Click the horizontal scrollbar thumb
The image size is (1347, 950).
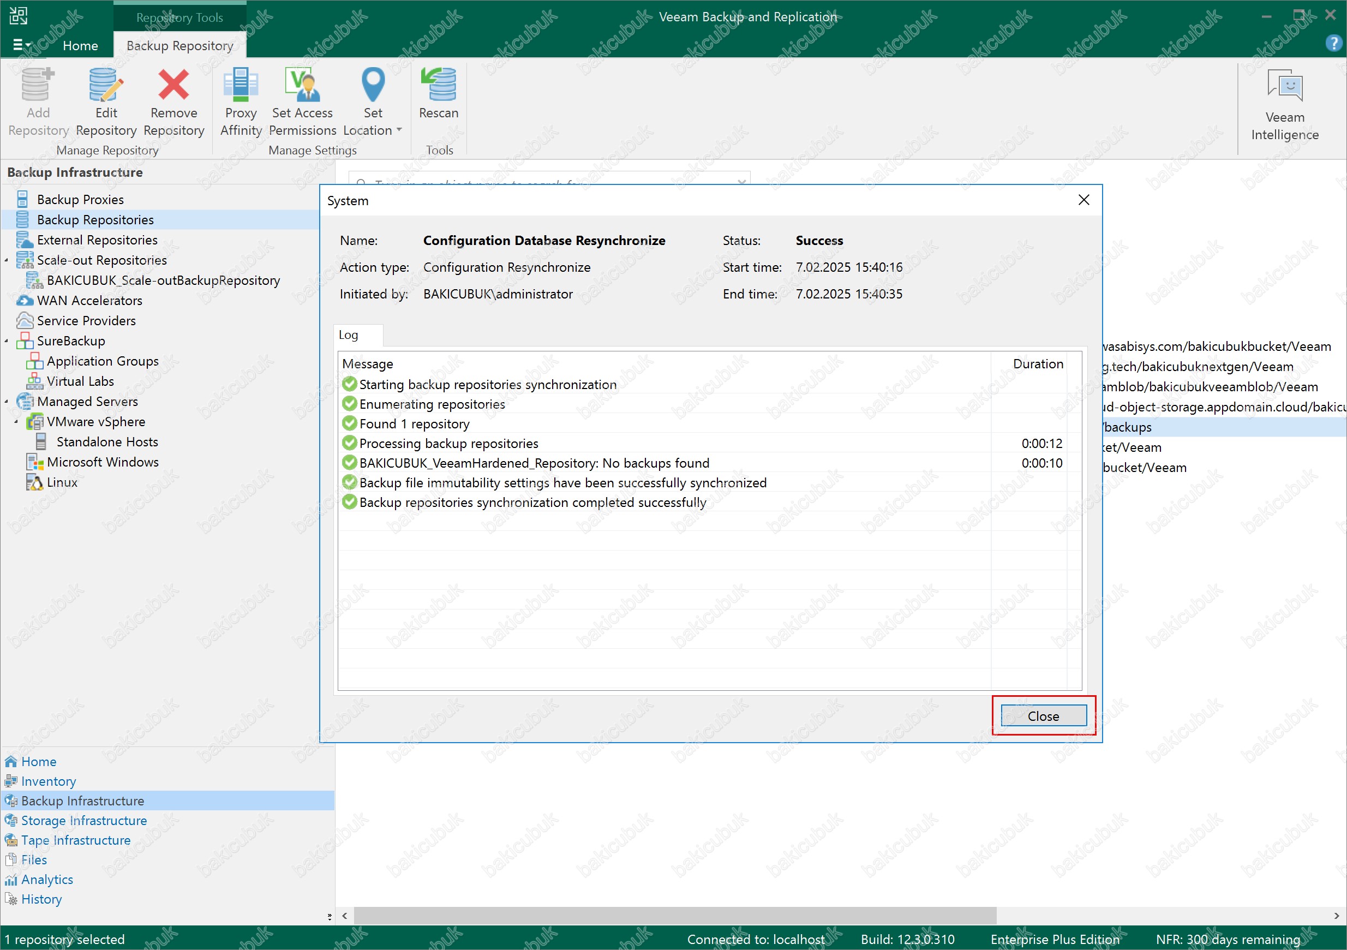[x=675, y=916]
